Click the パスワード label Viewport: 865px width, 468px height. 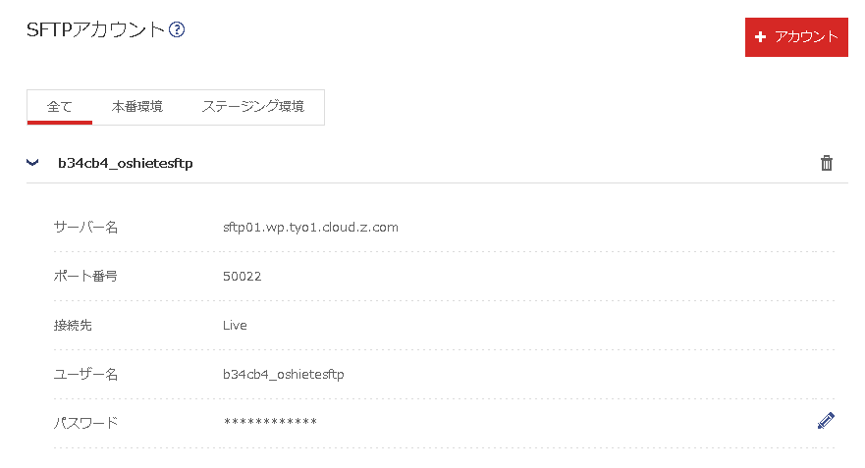(85, 423)
